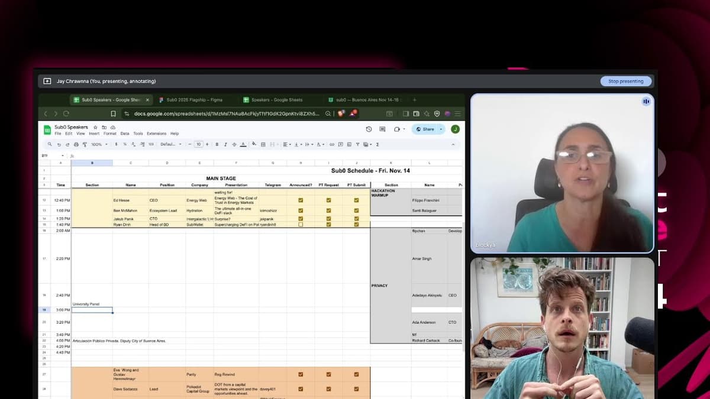Screen dimensions: 710x399
Task: Open the zoom 100% dropdown
Action: coord(99,144)
